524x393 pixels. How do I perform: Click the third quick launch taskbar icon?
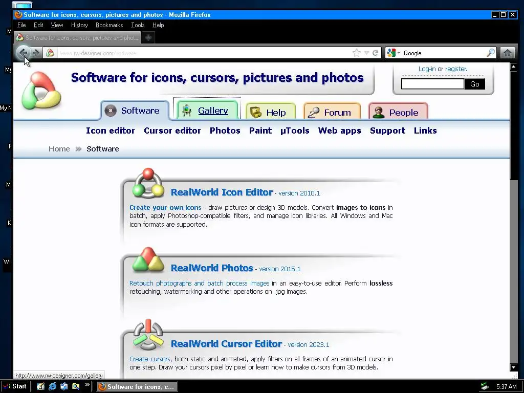point(64,386)
